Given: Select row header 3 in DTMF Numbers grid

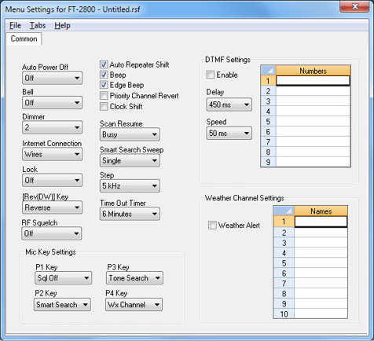Looking at the screenshot, I should (x=268, y=101).
